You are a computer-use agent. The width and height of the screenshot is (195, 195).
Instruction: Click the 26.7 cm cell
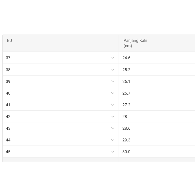pyautogui.click(x=126, y=93)
